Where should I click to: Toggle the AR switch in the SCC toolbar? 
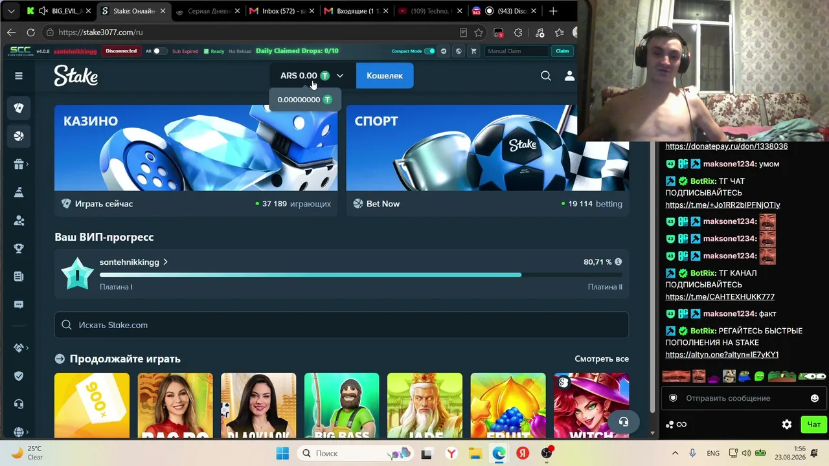(159, 51)
